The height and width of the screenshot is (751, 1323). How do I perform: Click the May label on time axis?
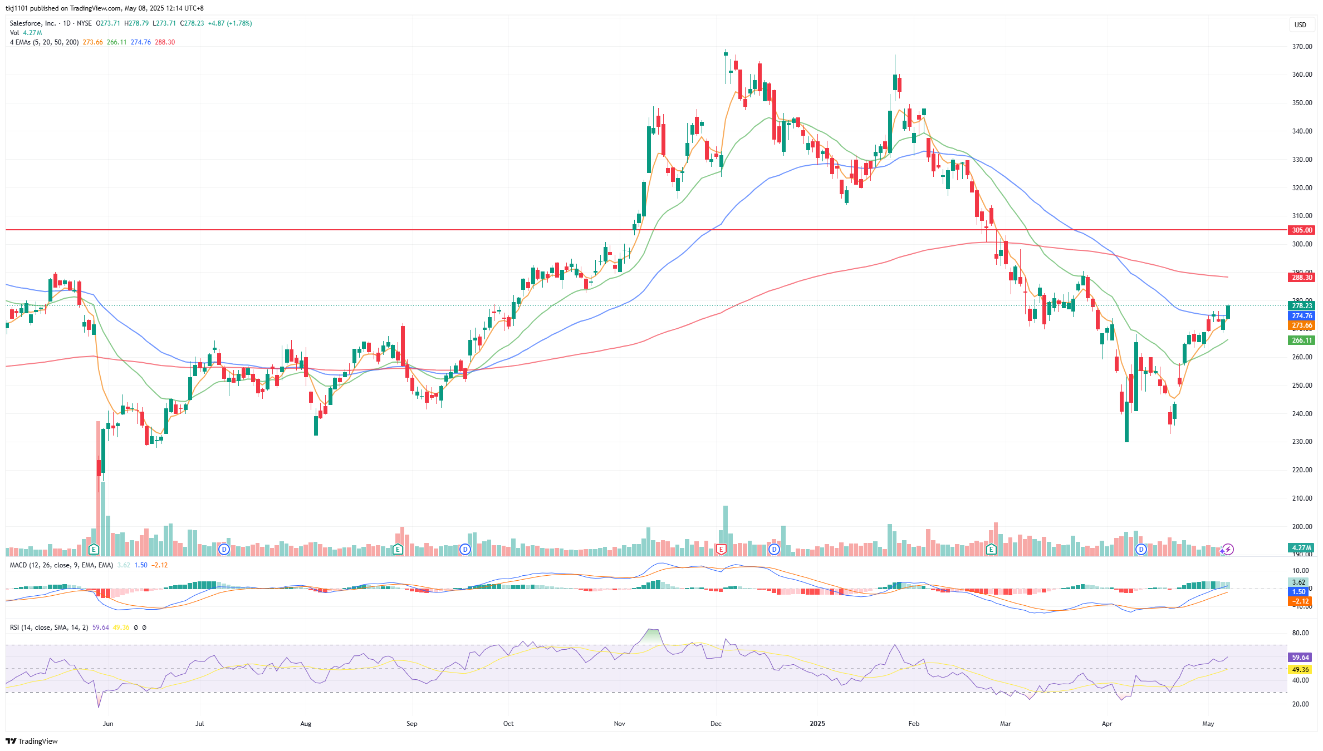[1208, 724]
